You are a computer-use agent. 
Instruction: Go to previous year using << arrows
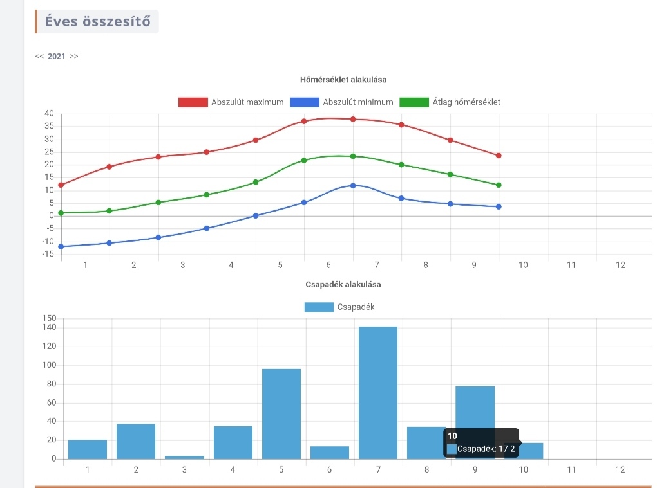point(39,56)
